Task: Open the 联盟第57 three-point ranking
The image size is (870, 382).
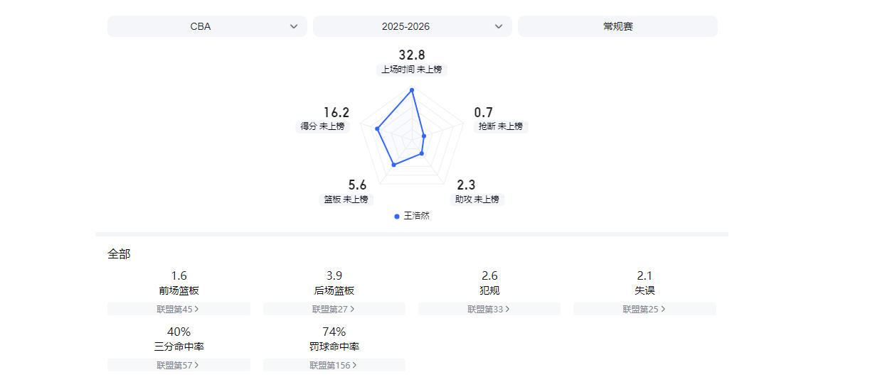Action: (x=178, y=365)
